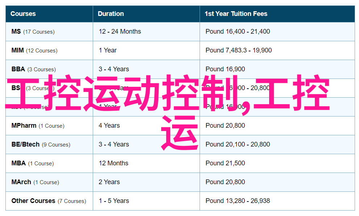Select the MPharm course entry
Image resolution: width=359 pixels, height=216 pixels.
pos(38,126)
